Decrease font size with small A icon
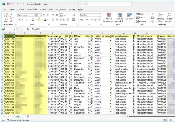Viewport: 175px width, 122px height. coord(47,15)
